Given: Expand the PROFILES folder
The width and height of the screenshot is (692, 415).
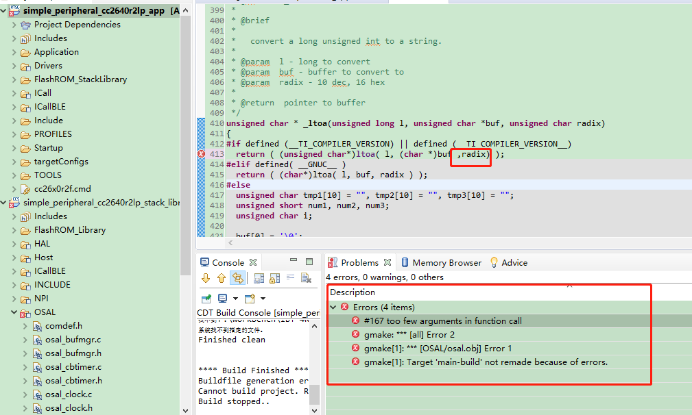Looking at the screenshot, I should 14,134.
